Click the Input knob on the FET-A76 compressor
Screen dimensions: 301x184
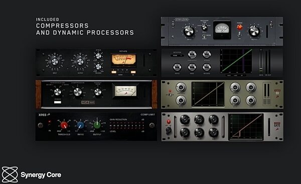(x=55, y=62)
